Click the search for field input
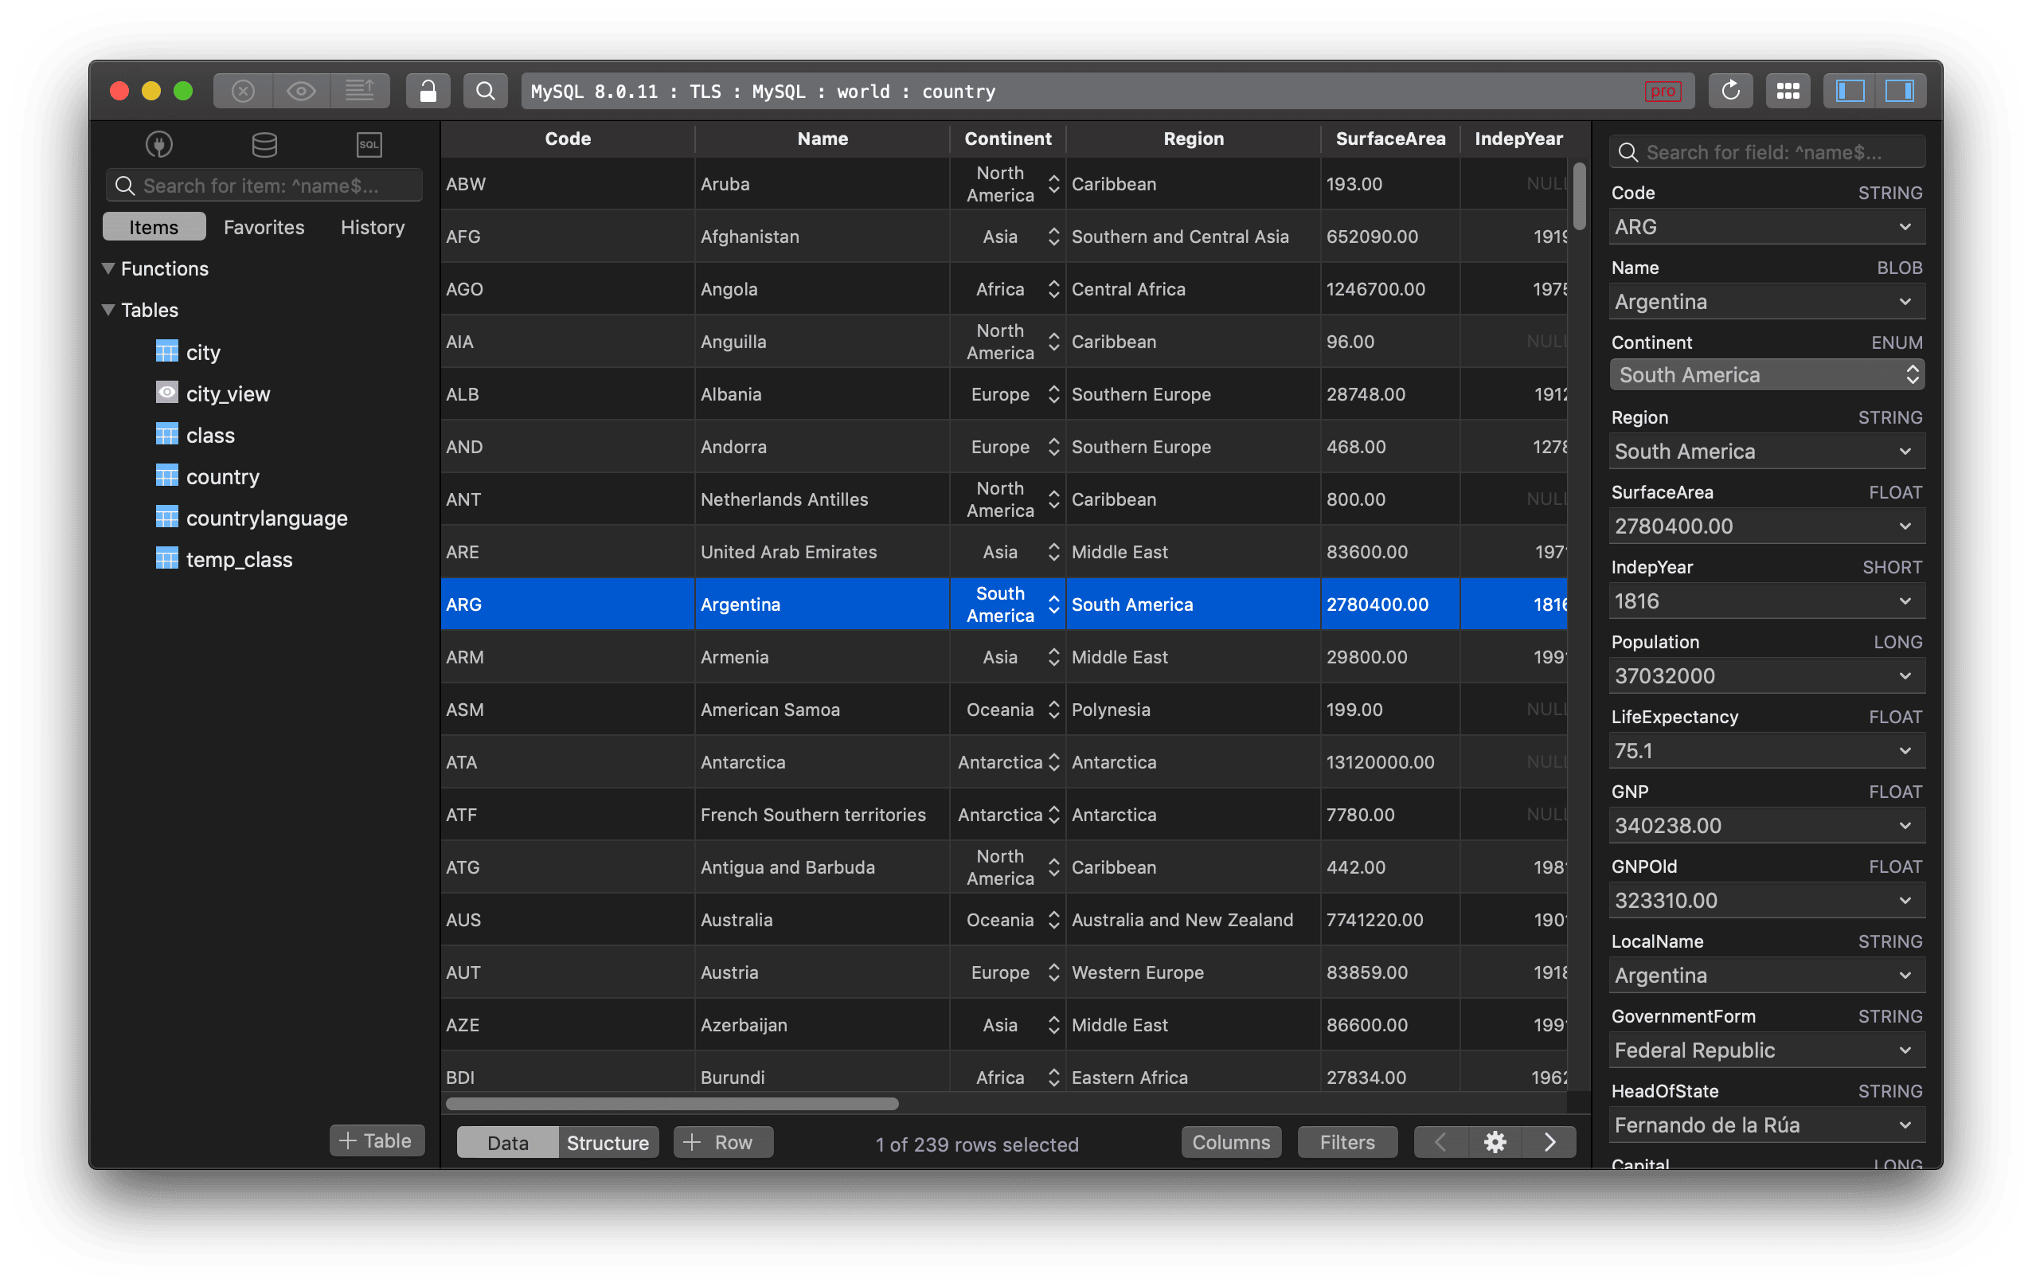The height and width of the screenshot is (1287, 2032). tap(1767, 152)
